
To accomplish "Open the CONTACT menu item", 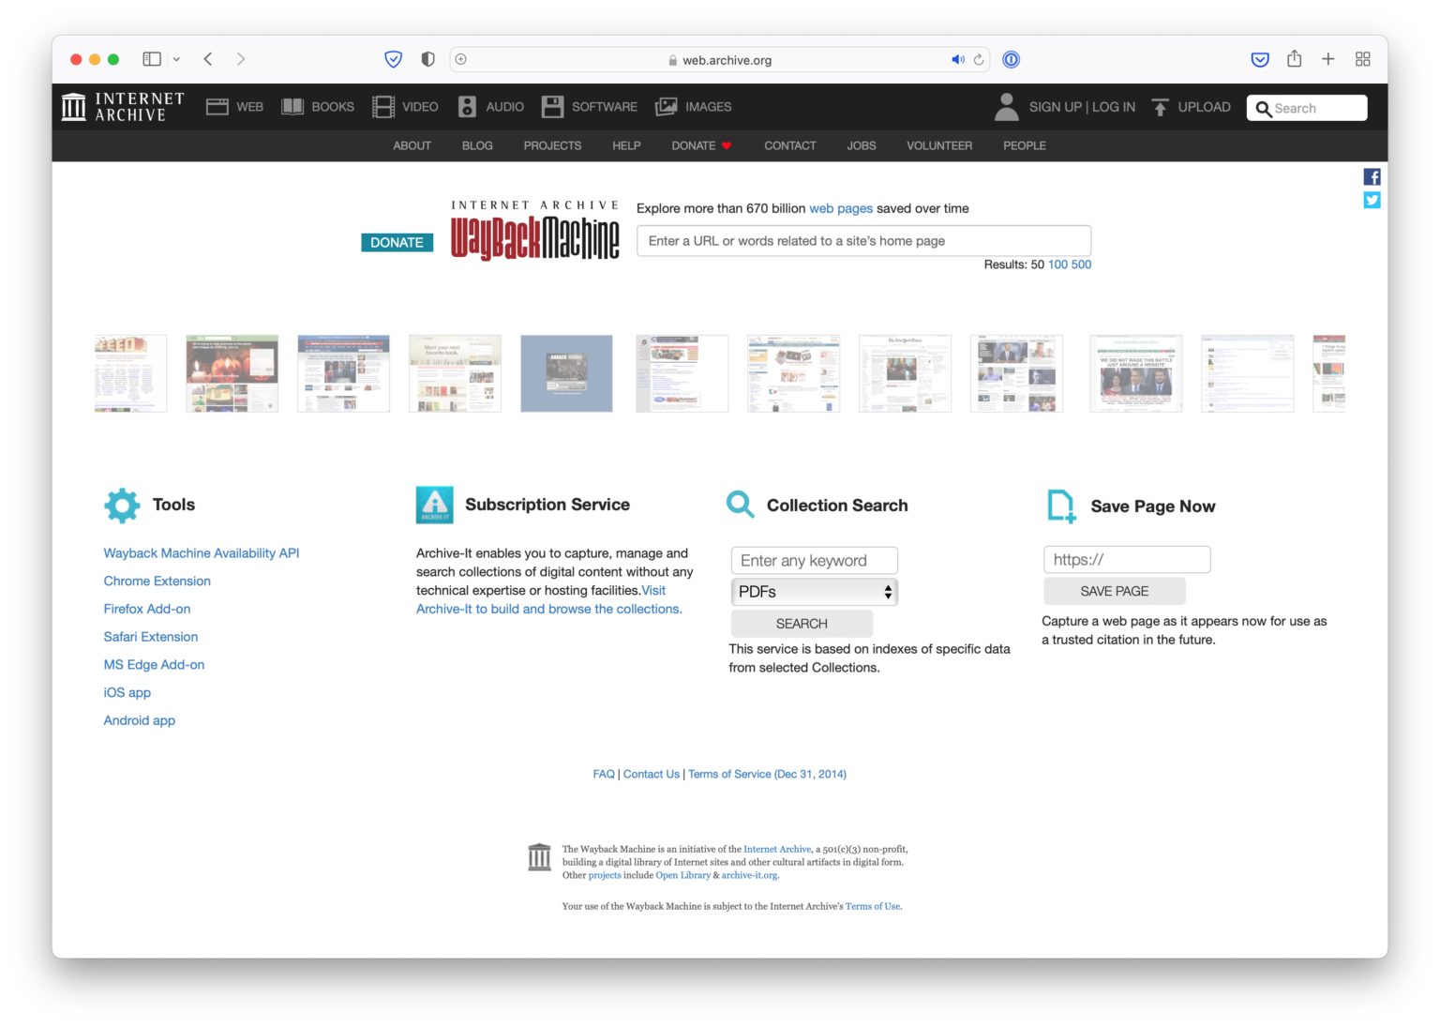I will pyautogui.click(x=790, y=145).
